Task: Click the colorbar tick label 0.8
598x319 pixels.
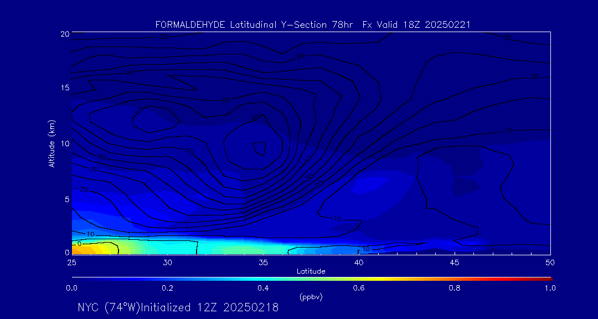Action: pos(455,288)
